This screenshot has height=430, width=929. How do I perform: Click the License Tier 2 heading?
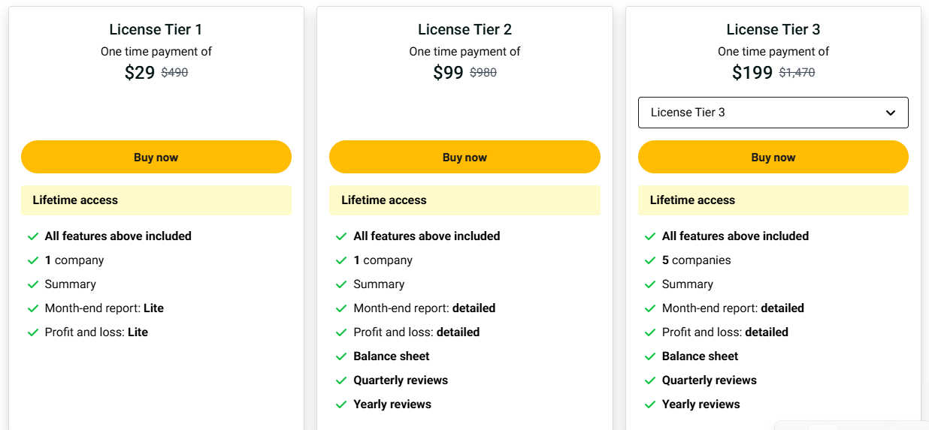pyautogui.click(x=464, y=29)
